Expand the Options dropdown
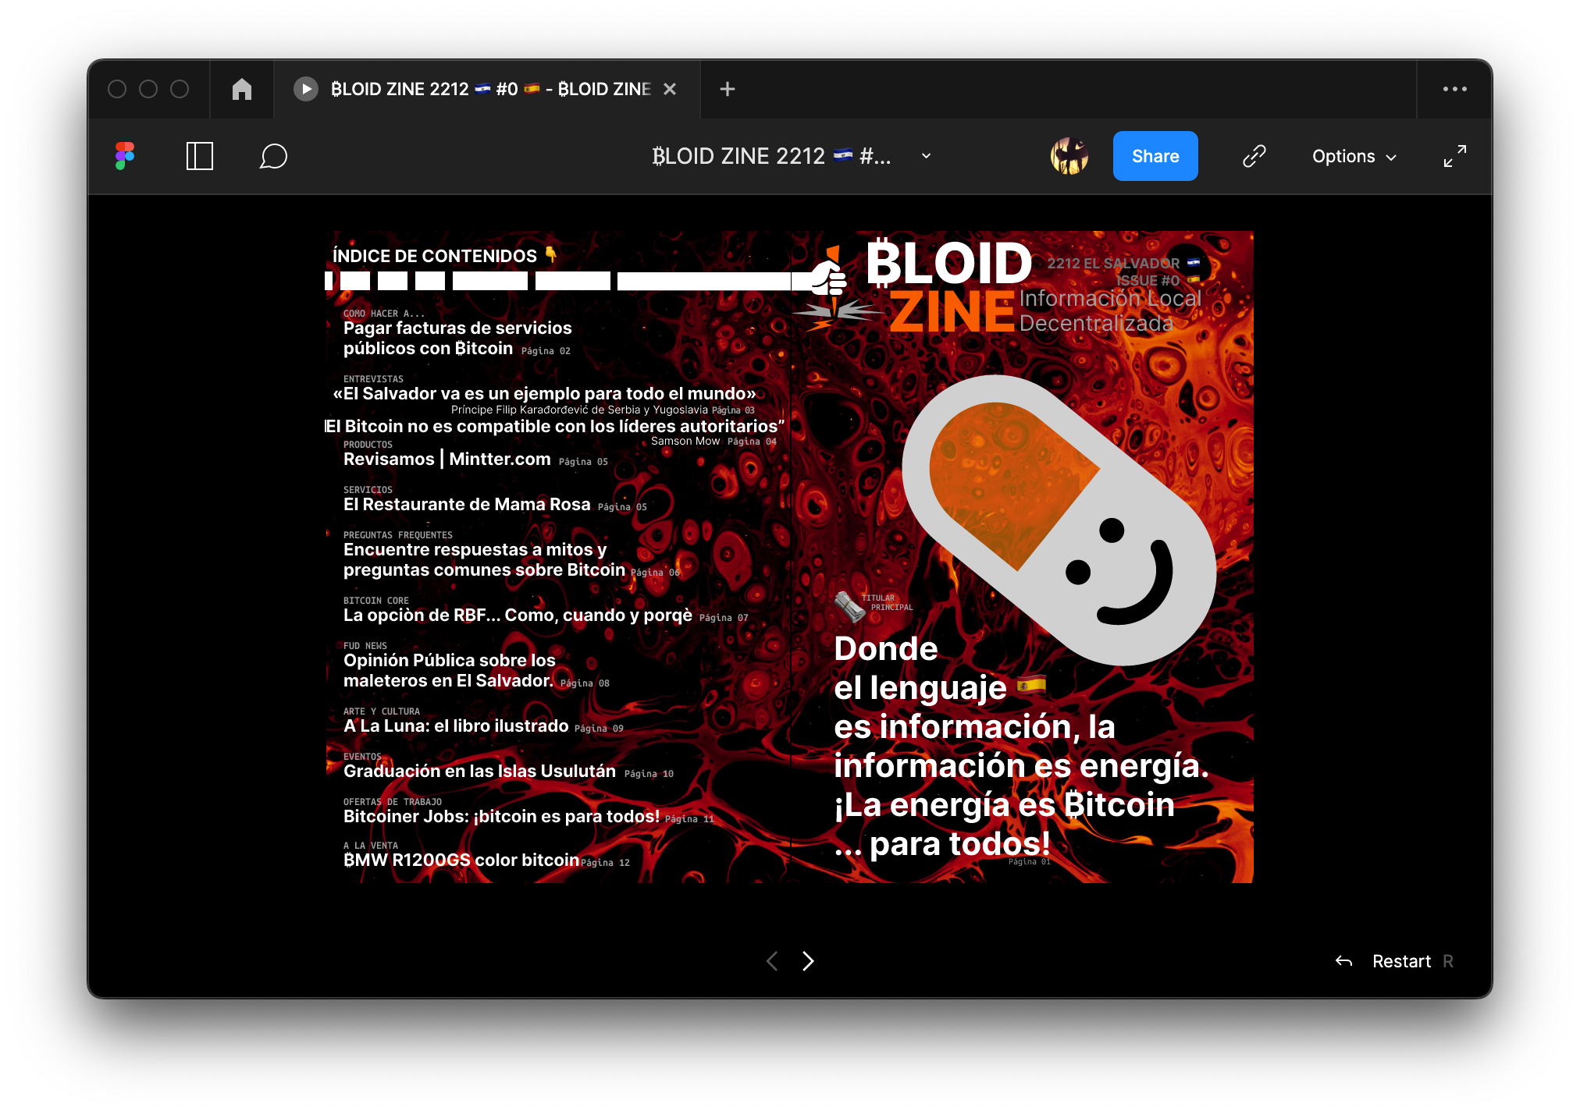Screen dimensions: 1580x1114 (1354, 156)
